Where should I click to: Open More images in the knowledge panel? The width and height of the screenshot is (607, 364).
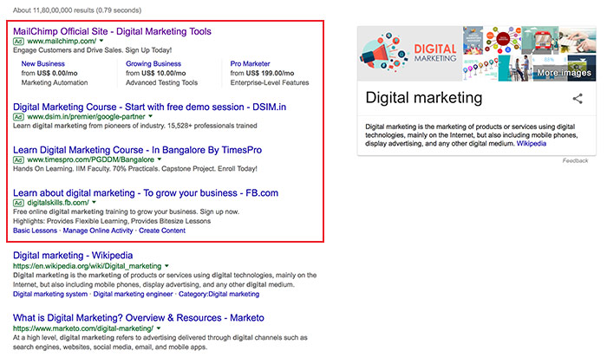click(x=564, y=73)
